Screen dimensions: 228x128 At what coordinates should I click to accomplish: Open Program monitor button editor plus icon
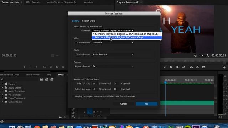point(224,68)
